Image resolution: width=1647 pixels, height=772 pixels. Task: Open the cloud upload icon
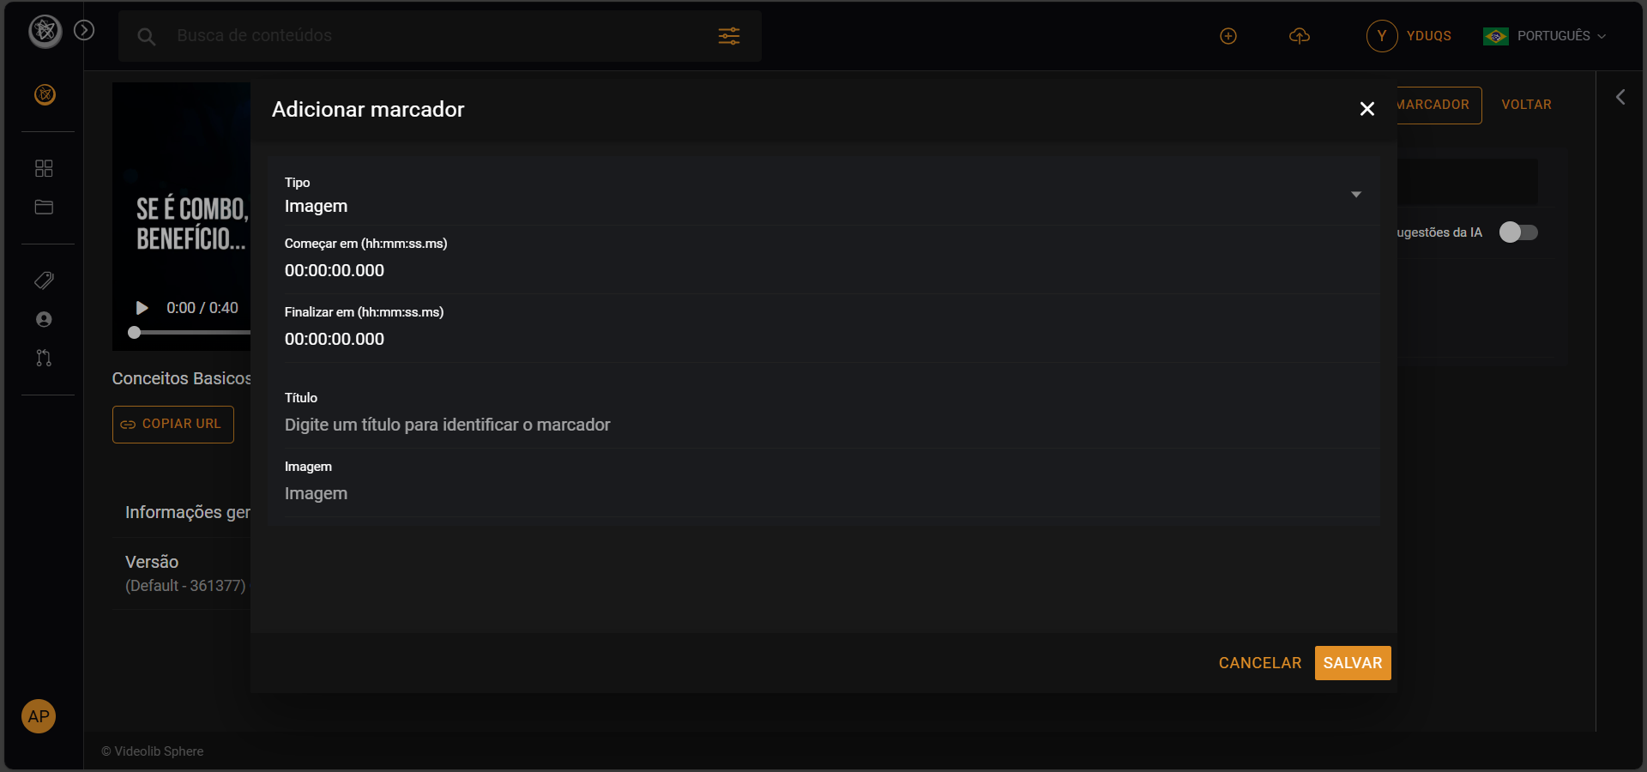[x=1300, y=36]
